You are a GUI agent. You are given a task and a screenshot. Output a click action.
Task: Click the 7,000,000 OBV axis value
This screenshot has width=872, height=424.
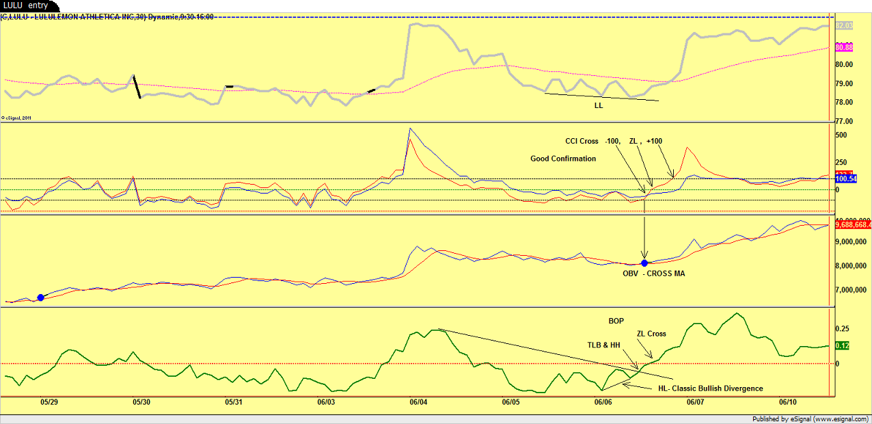pyautogui.click(x=851, y=290)
